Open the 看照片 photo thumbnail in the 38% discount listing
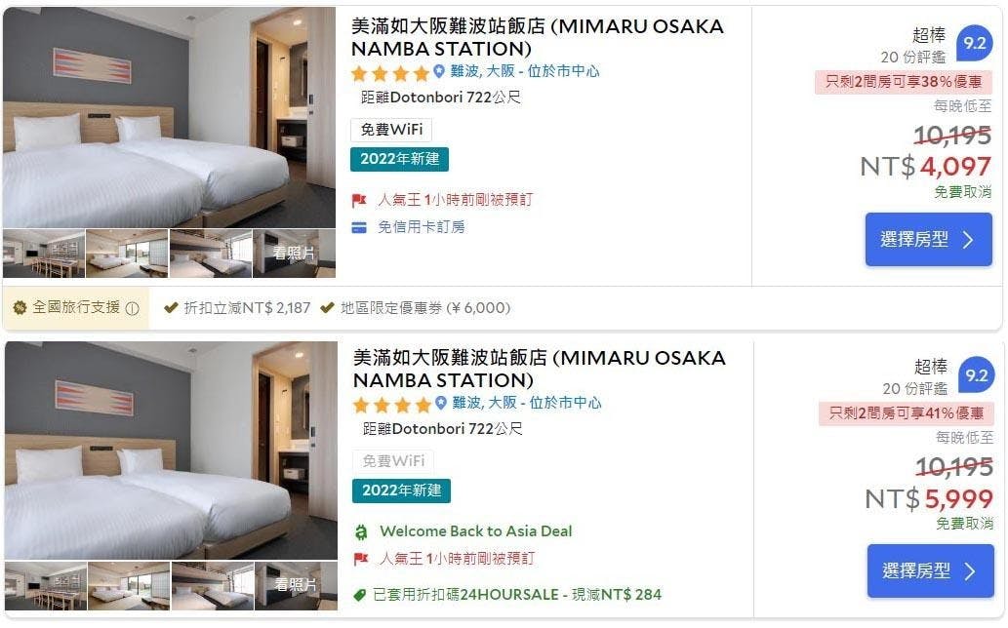The width and height of the screenshot is (1008, 628). (294, 254)
